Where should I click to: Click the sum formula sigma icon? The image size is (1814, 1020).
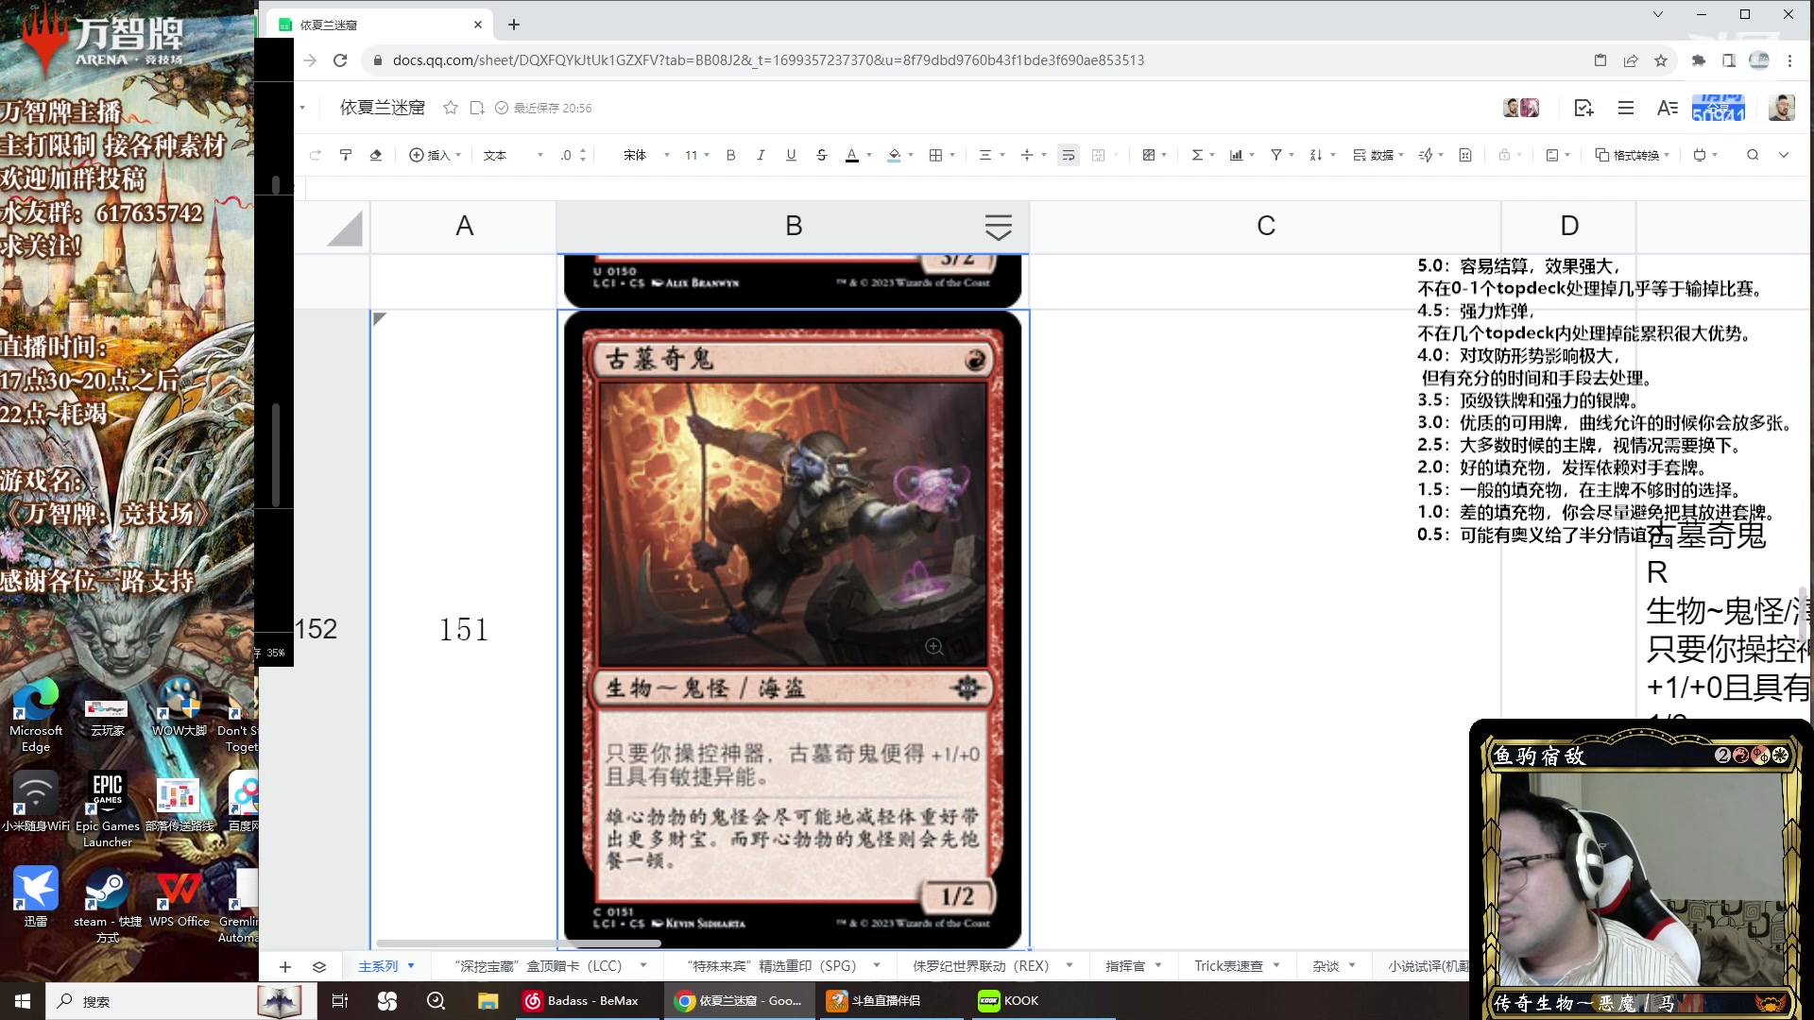1197,155
